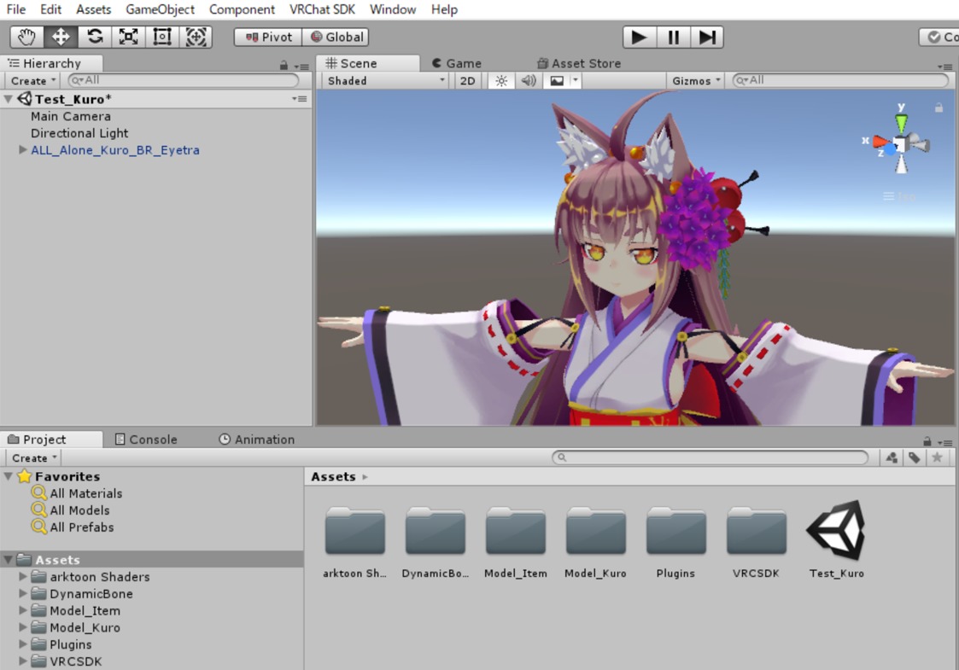Toggle scene lighting sun icon
959x670 pixels.
click(x=501, y=81)
